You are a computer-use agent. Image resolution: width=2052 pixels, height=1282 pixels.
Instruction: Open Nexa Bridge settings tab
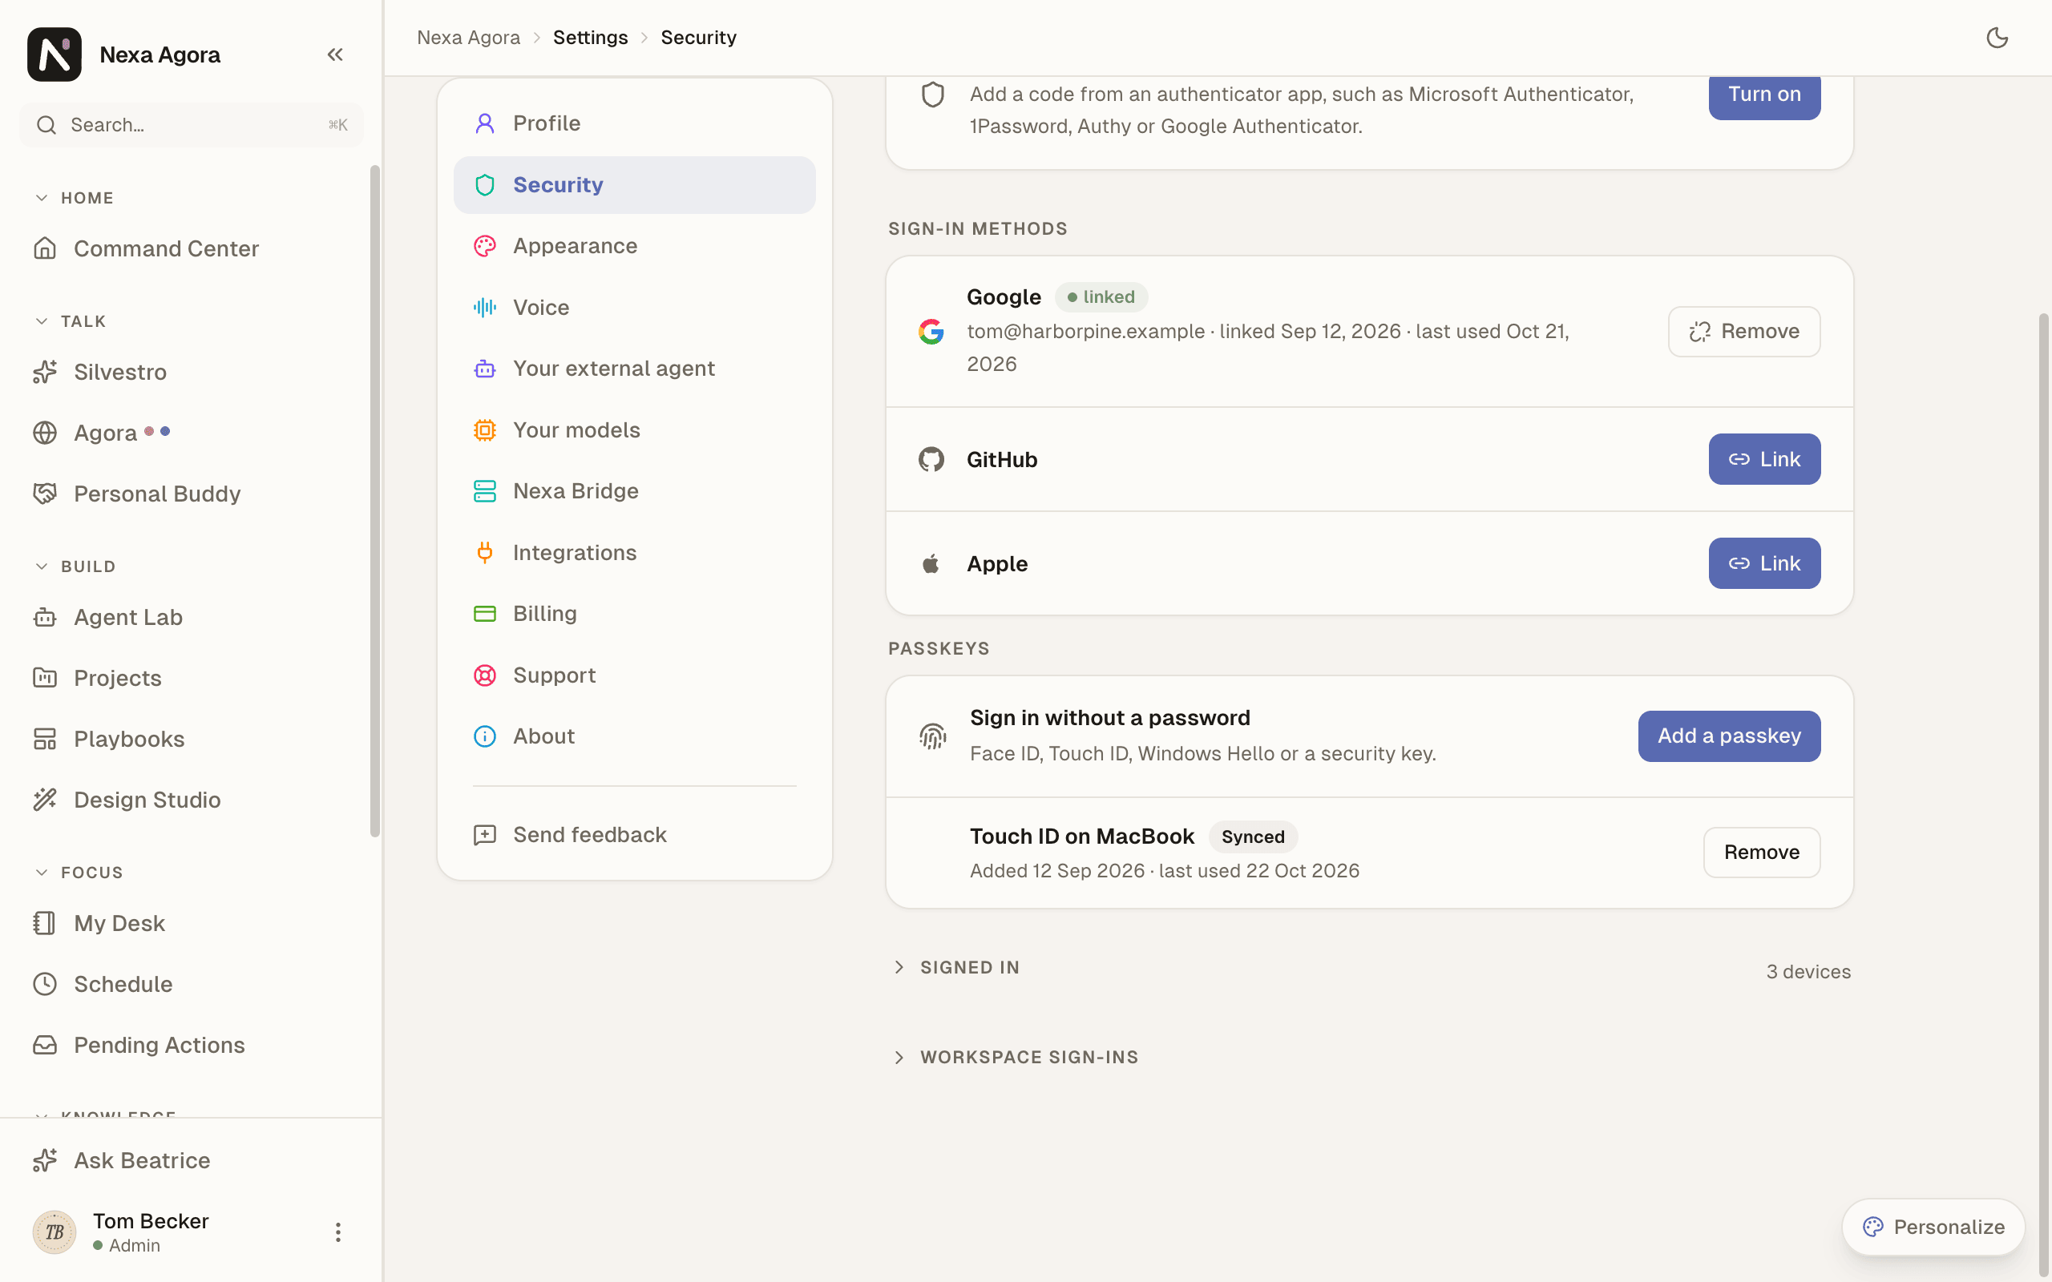click(634, 491)
